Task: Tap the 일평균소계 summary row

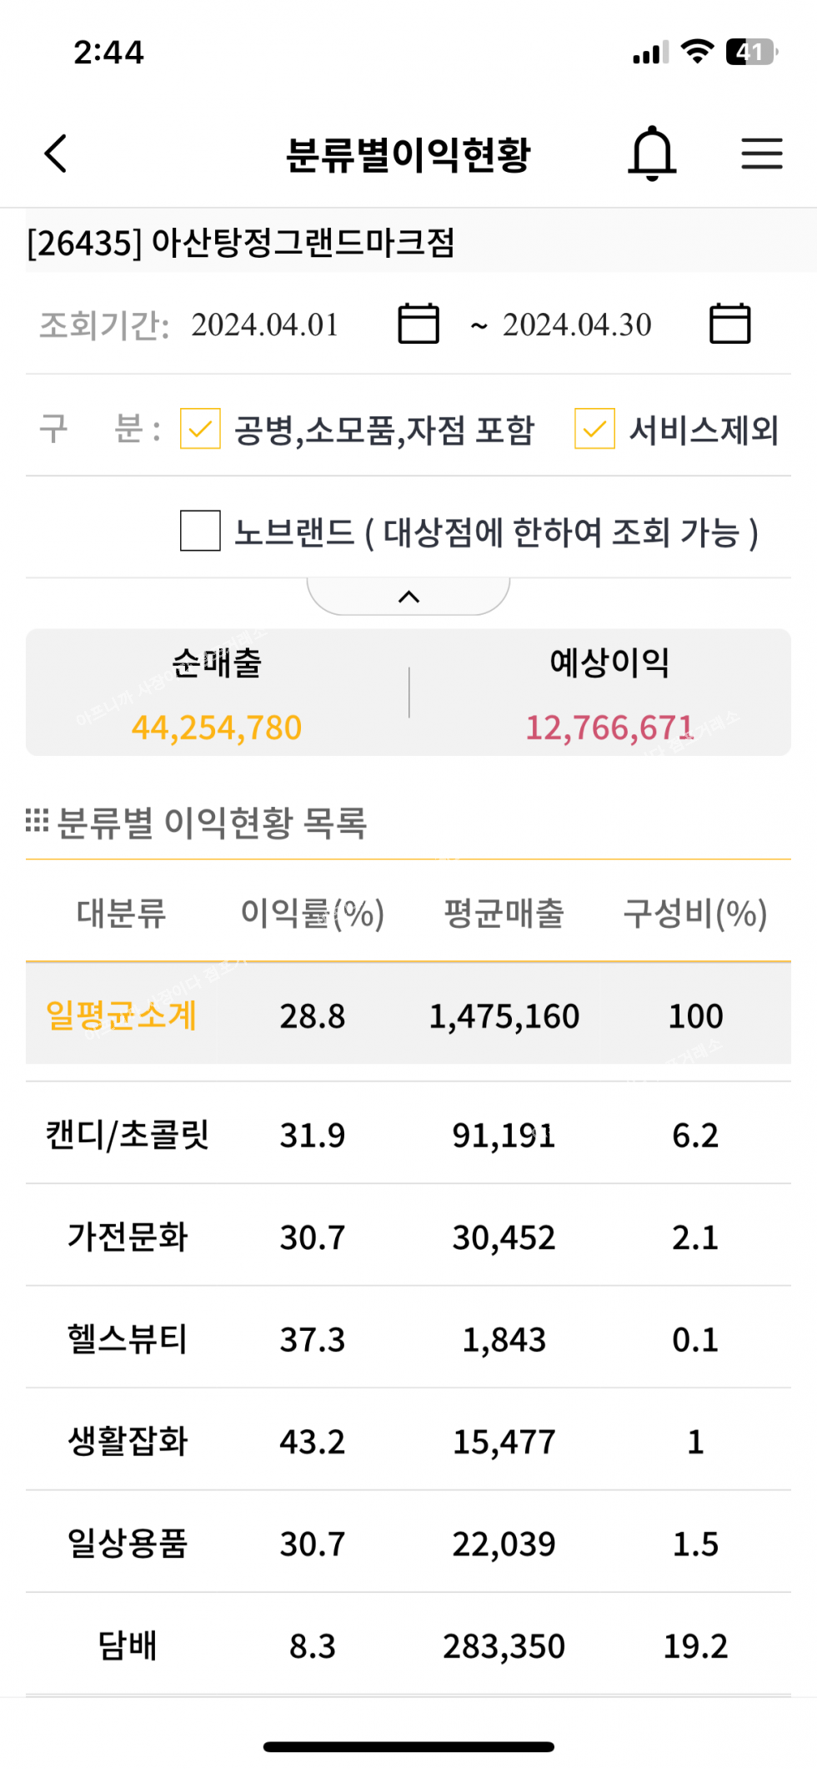Action: click(122, 1016)
